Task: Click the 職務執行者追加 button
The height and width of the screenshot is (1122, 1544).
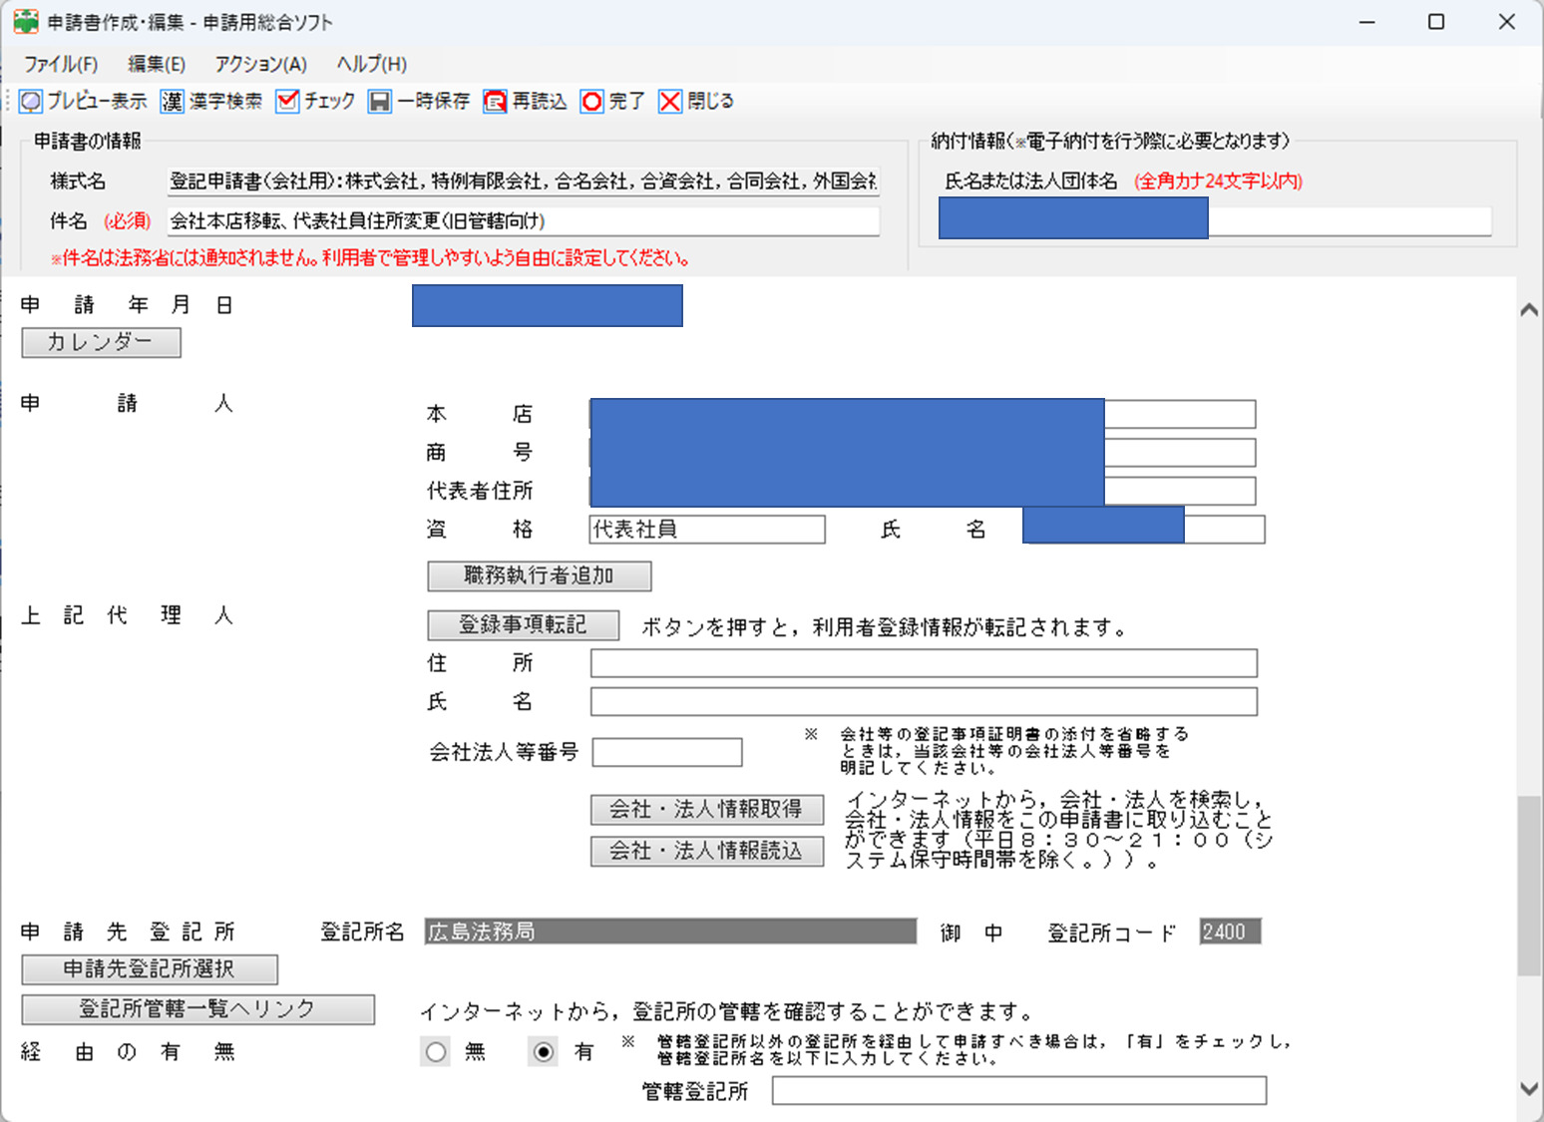Action: (540, 575)
